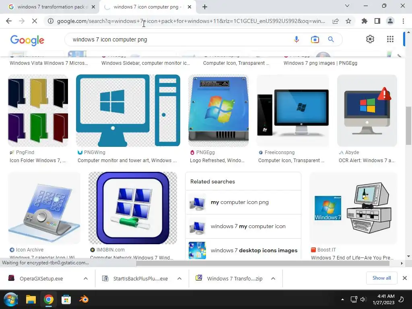Click scroll-right arrow on horizontal scrollbar
This screenshot has width=412, height=309.
click(x=402, y=263)
